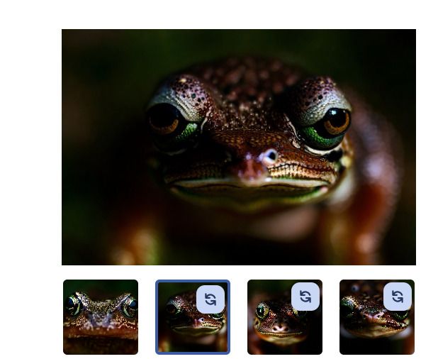
Task: Click the frog snout in the fourth thumbnail
Action: [374, 316]
